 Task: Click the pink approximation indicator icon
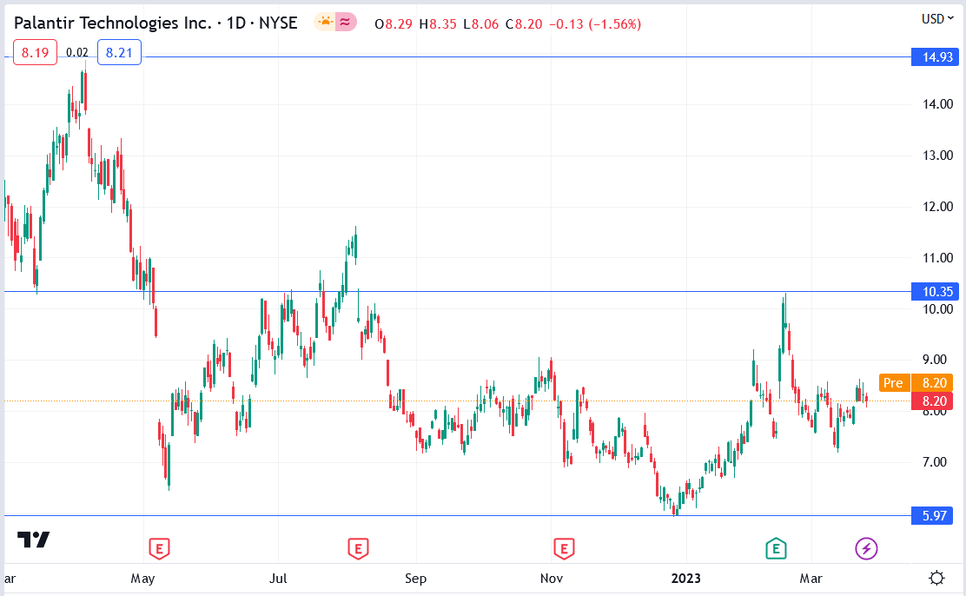[x=346, y=23]
